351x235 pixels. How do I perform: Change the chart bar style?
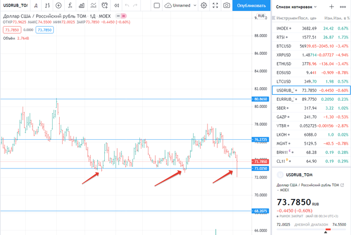pyautogui.click(x=47, y=6)
